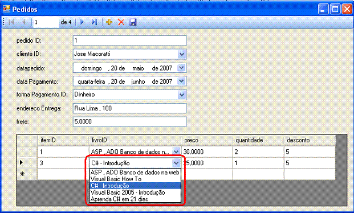Sort by the preco column header

207,140
